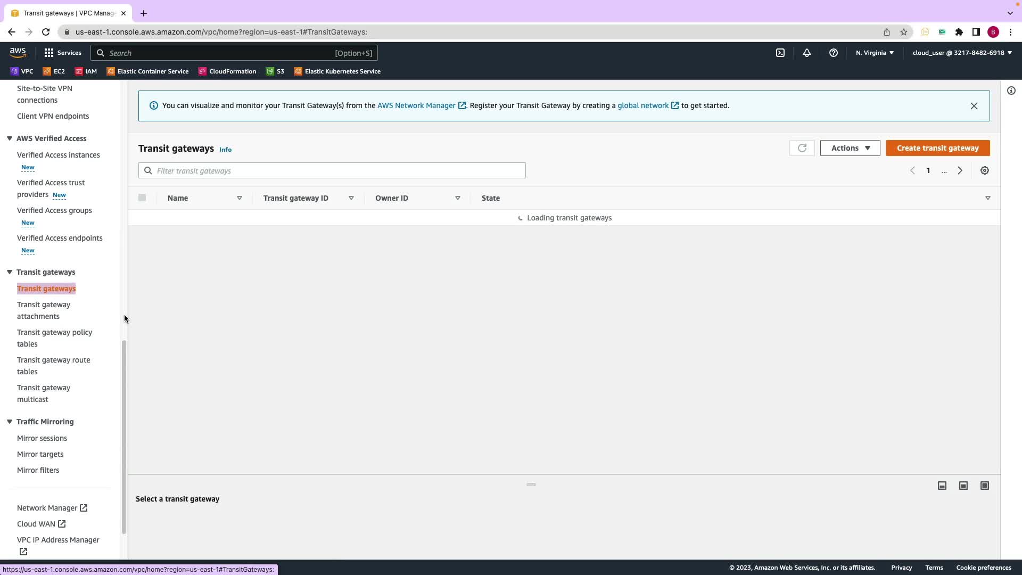Open the Actions dropdown

coord(850,148)
